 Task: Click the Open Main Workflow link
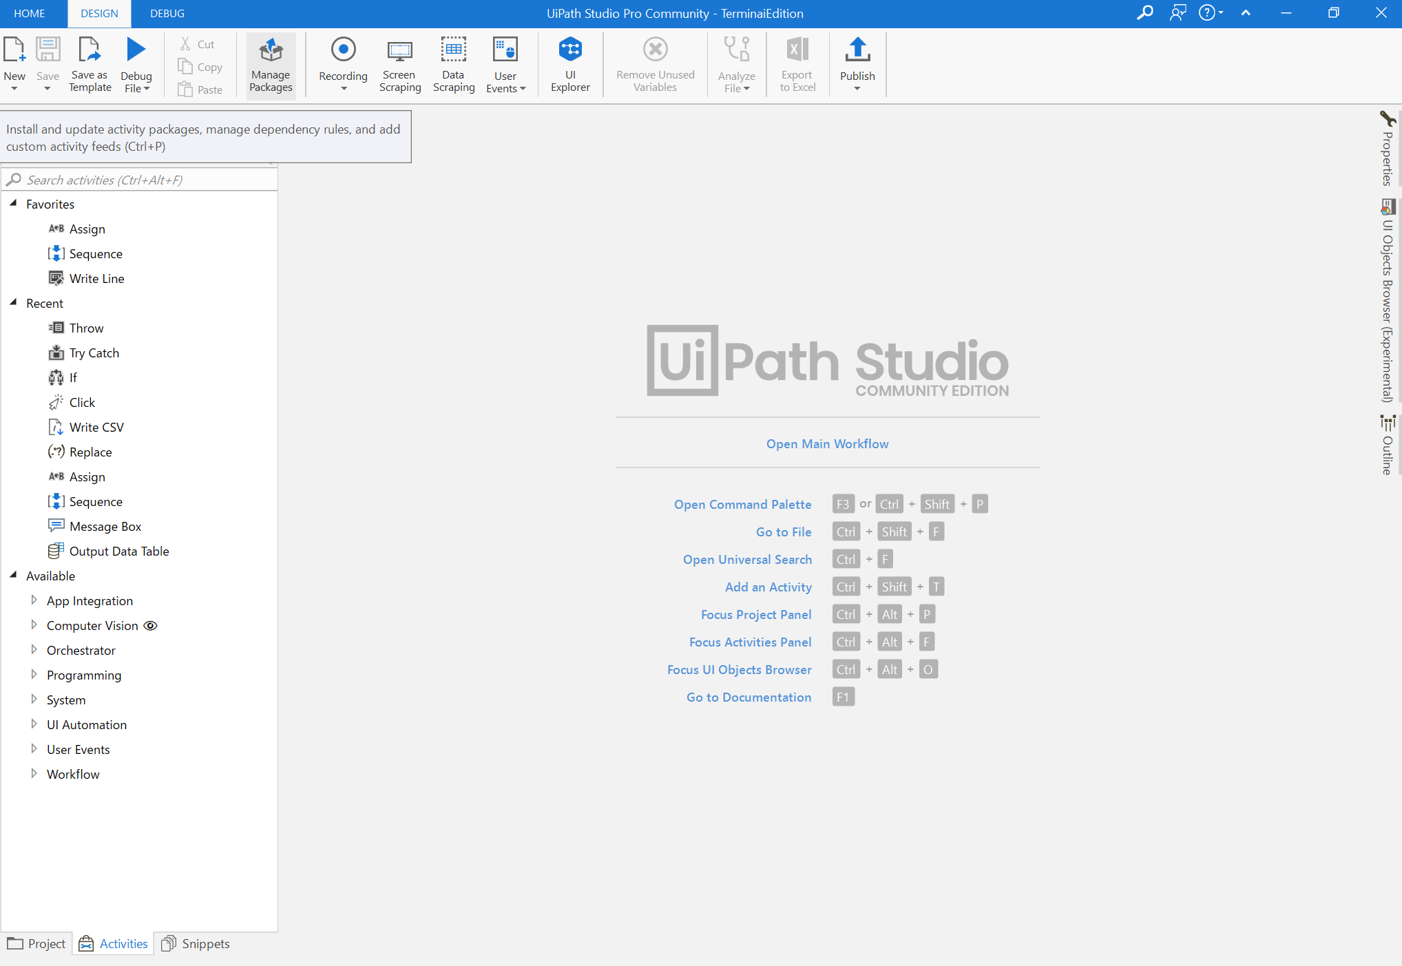[827, 444]
